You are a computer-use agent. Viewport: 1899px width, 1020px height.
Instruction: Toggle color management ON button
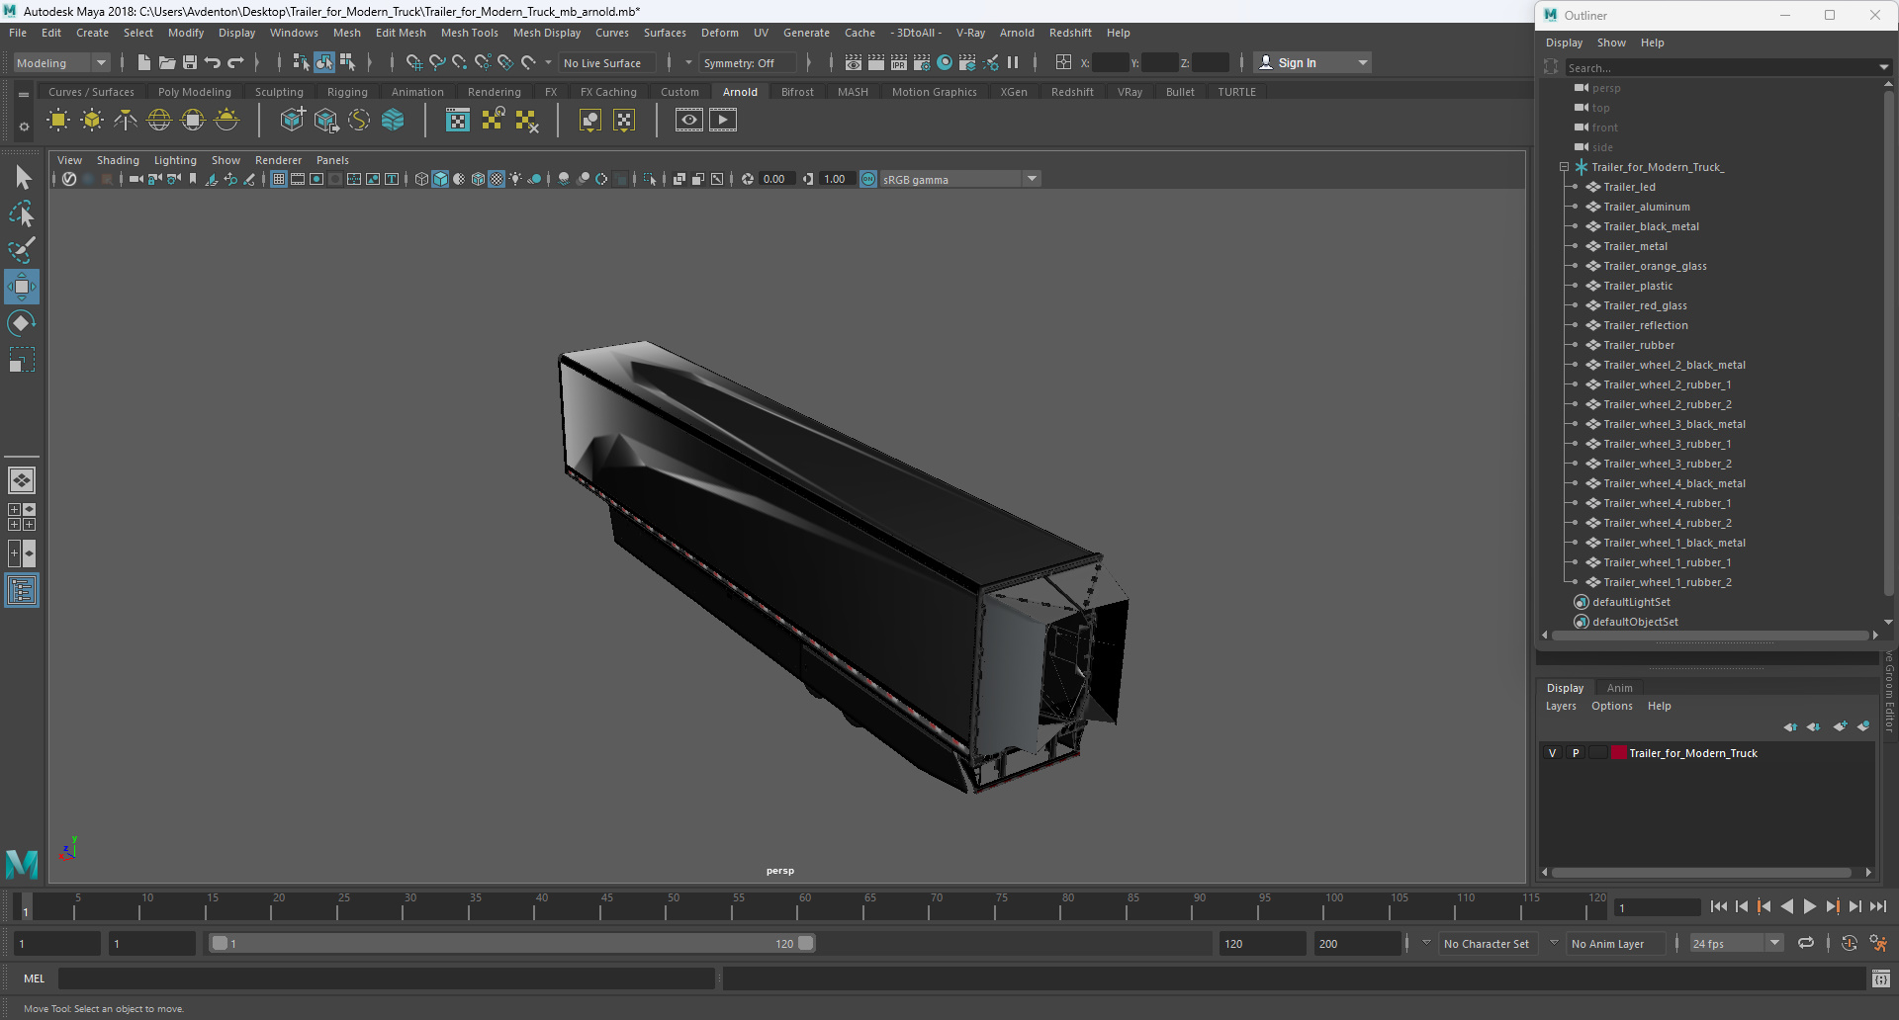pyautogui.click(x=868, y=179)
